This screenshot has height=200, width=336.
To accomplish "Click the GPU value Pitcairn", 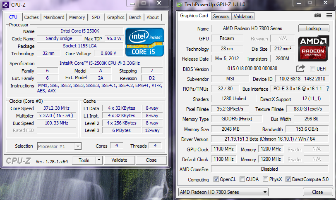I will [x=227, y=38].
